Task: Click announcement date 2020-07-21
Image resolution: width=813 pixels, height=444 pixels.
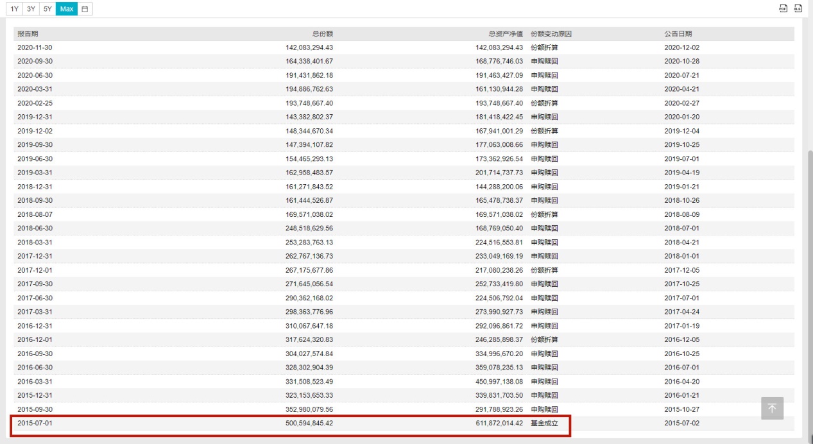Action: click(x=681, y=75)
